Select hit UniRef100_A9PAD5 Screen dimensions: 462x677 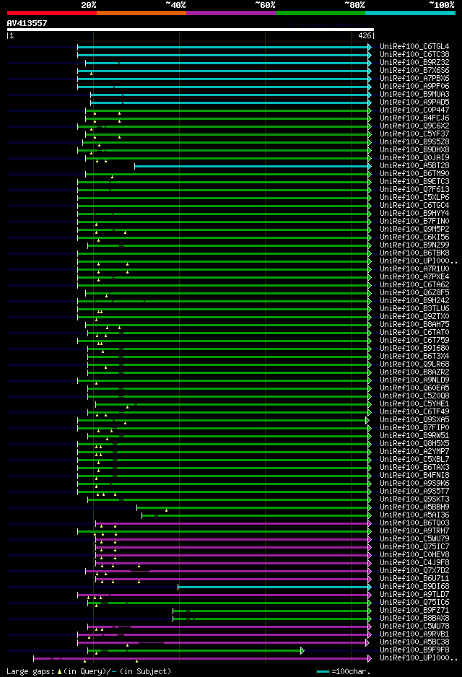414,102
